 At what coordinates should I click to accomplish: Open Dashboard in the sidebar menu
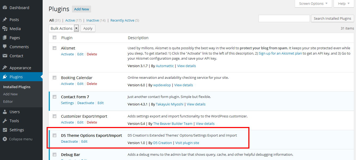[19, 8]
